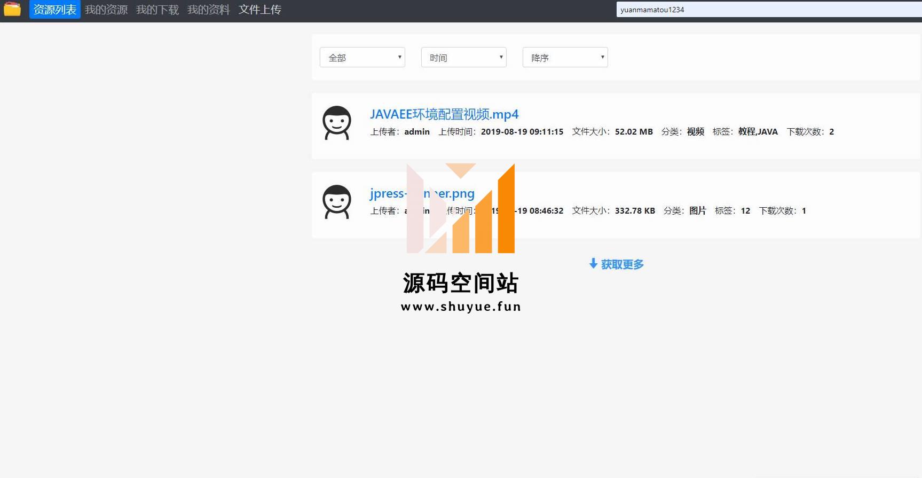Expand the 降序 sort-order dropdown

565,57
